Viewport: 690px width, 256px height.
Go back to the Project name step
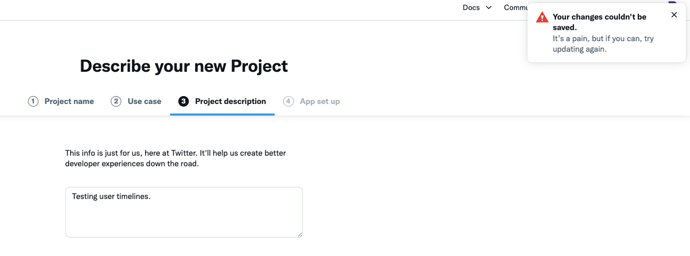click(x=69, y=101)
